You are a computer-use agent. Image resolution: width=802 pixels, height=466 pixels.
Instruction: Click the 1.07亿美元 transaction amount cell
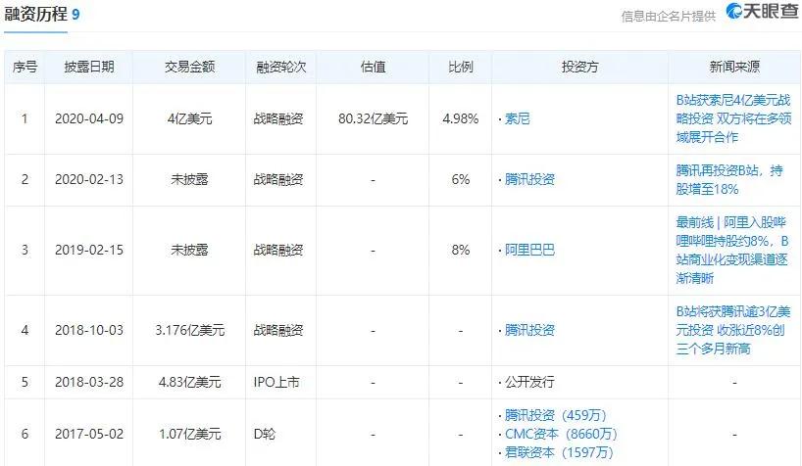[x=189, y=434]
